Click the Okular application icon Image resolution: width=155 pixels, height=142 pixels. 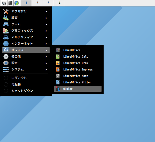(58, 89)
